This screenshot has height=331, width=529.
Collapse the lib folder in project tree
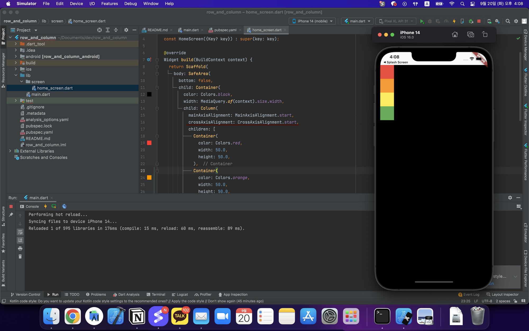pos(16,75)
